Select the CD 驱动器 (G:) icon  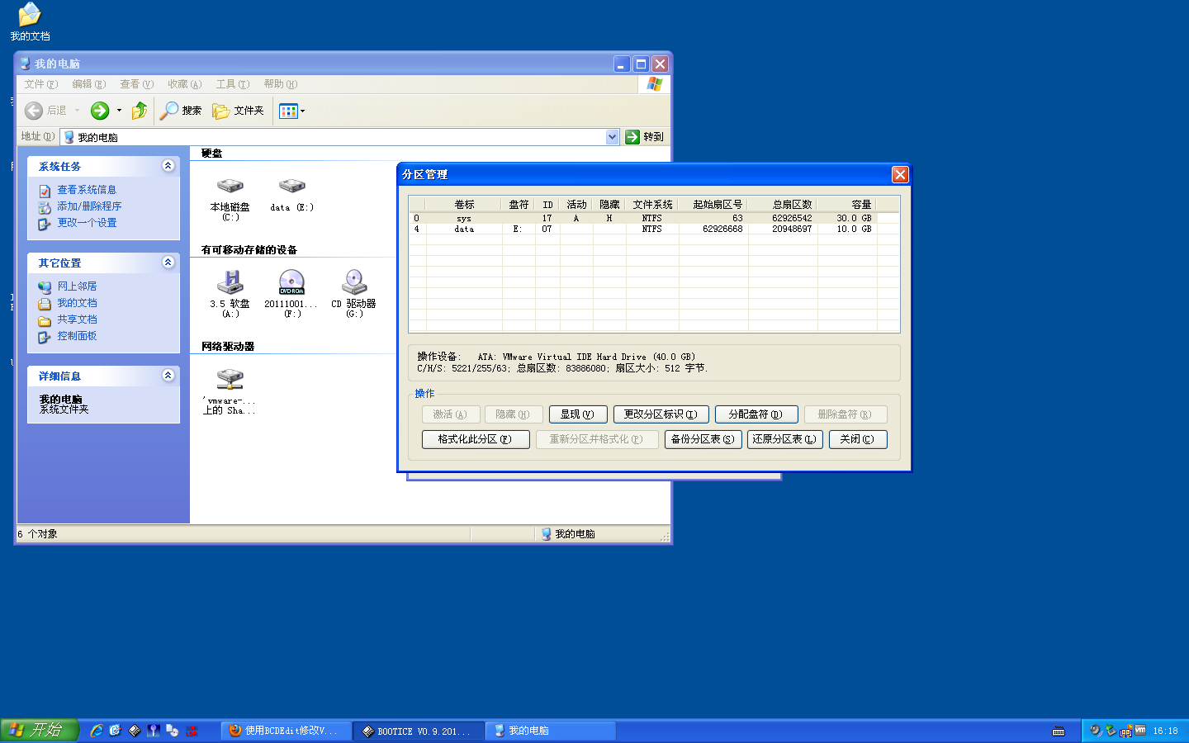354,282
